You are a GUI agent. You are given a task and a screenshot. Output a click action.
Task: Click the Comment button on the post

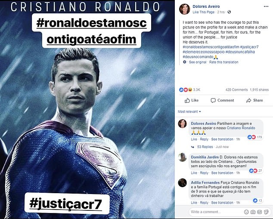click(222, 100)
